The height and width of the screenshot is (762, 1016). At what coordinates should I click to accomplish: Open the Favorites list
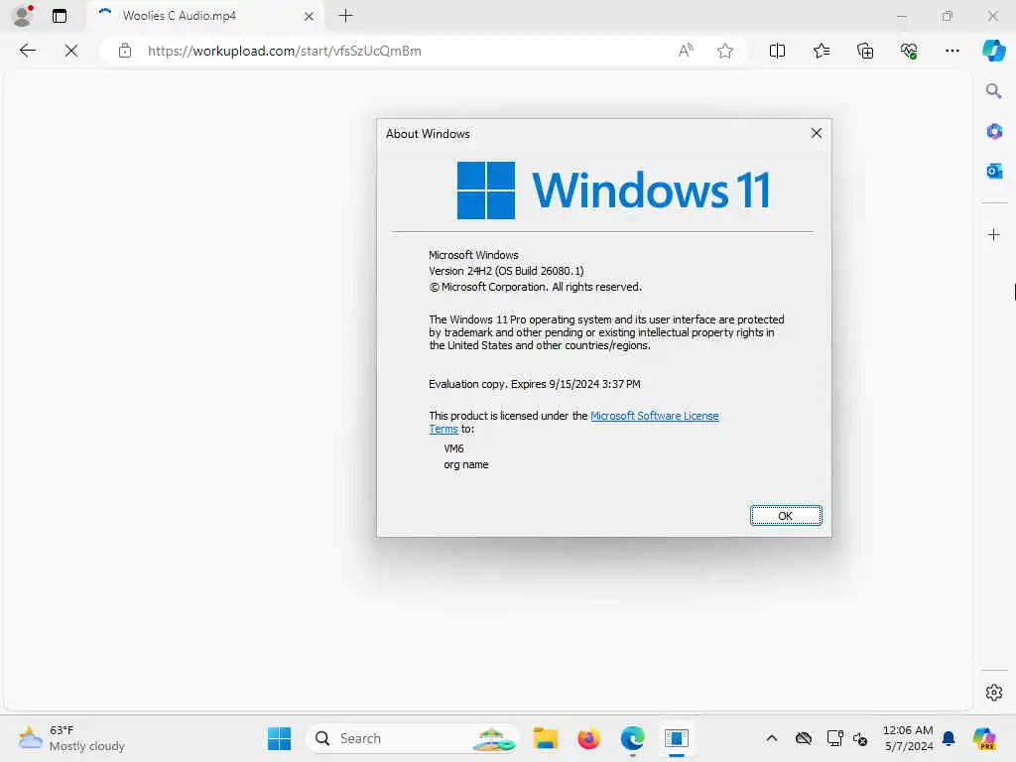[x=821, y=51]
